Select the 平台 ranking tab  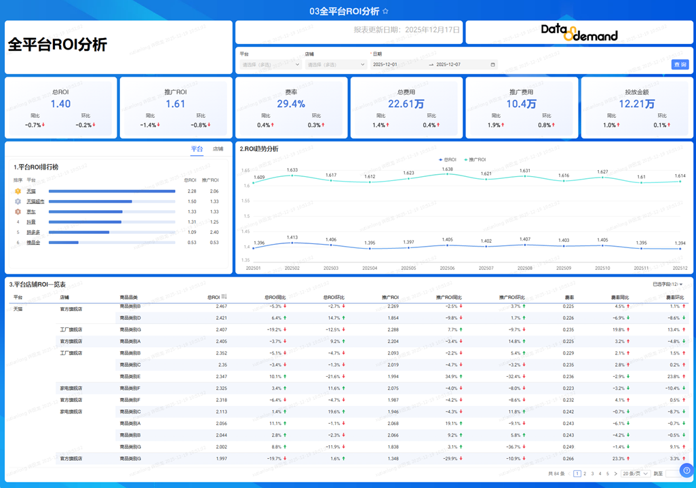197,149
